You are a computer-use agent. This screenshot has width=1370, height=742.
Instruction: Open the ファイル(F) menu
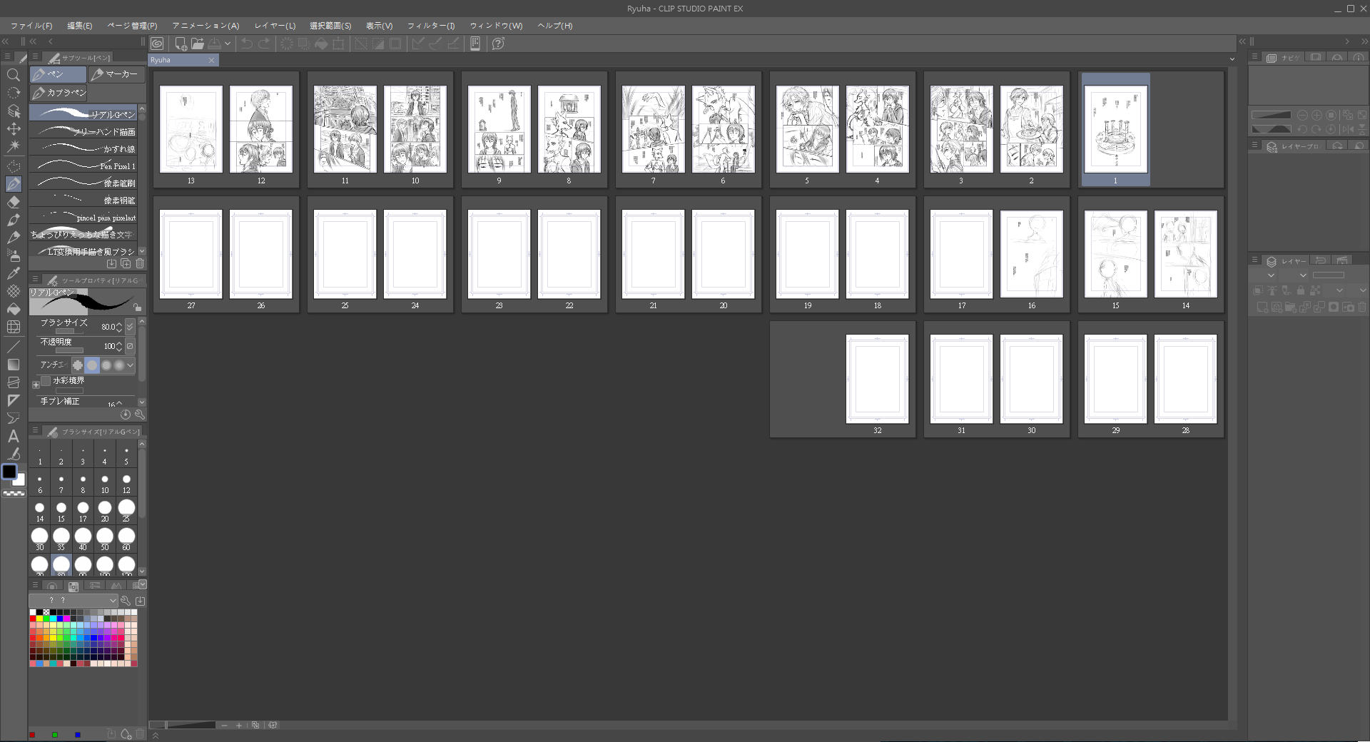[31, 26]
